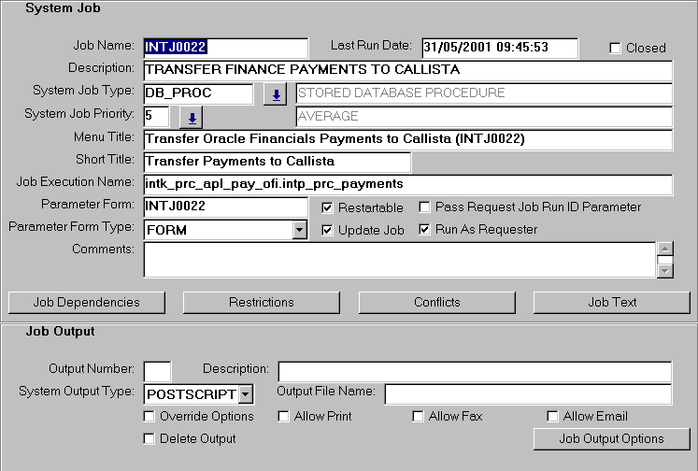The width and height of the screenshot is (698, 471).
Task: Open System Job Type lookup arrow
Action: pyautogui.click(x=275, y=94)
